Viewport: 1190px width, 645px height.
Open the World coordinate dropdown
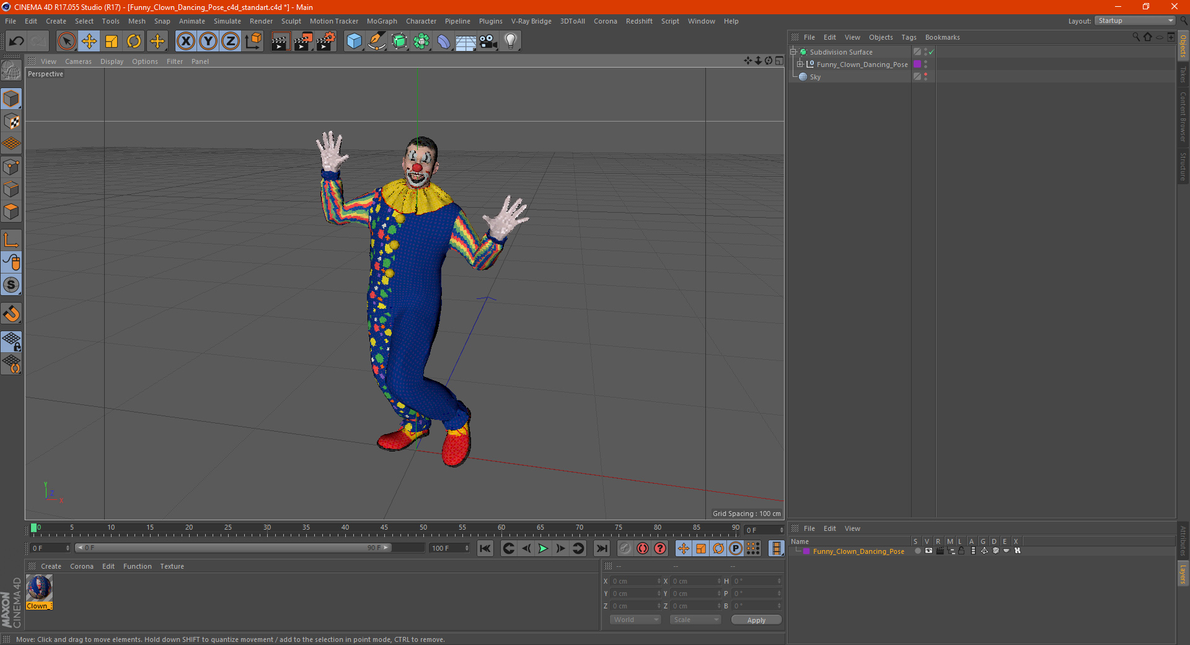coord(635,620)
